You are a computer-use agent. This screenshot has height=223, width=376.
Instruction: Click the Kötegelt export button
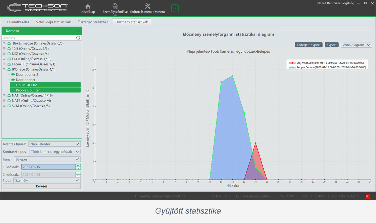tap(308, 45)
